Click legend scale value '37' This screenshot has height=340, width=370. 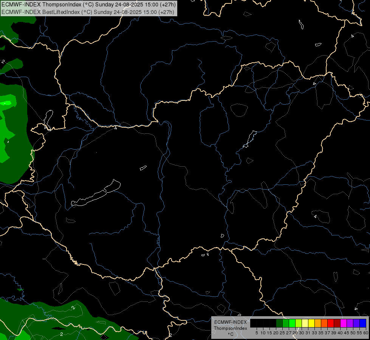click(x=327, y=333)
